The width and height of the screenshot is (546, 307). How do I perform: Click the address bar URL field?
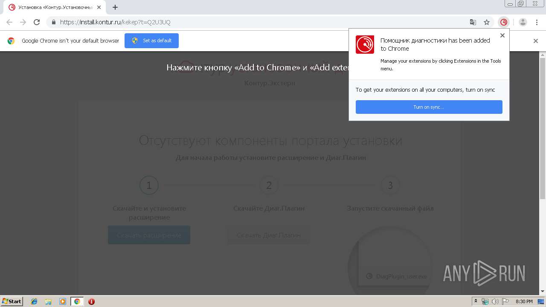pos(256,22)
